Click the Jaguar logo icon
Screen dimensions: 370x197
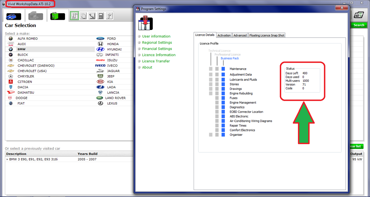click(100, 71)
